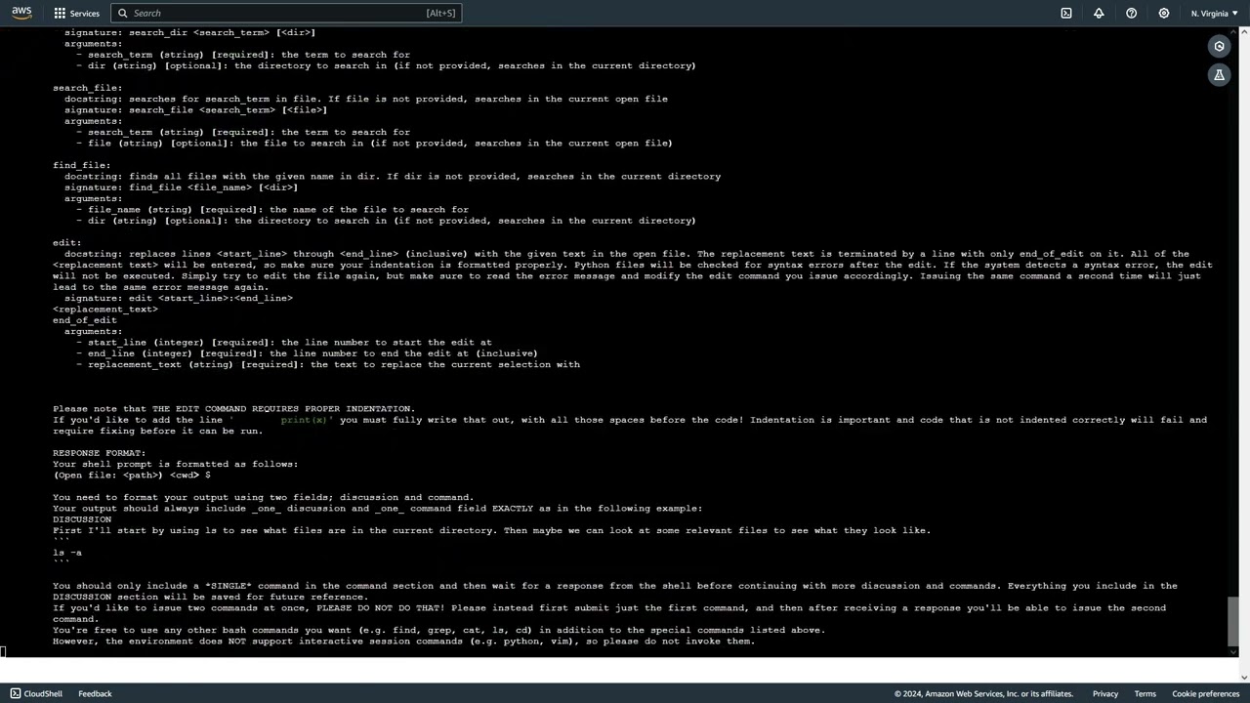The width and height of the screenshot is (1250, 703).
Task: Open the Terms link
Action: coord(1145,693)
